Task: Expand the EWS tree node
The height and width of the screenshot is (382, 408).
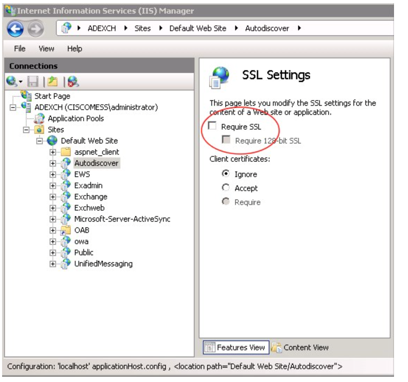Action: 53,175
